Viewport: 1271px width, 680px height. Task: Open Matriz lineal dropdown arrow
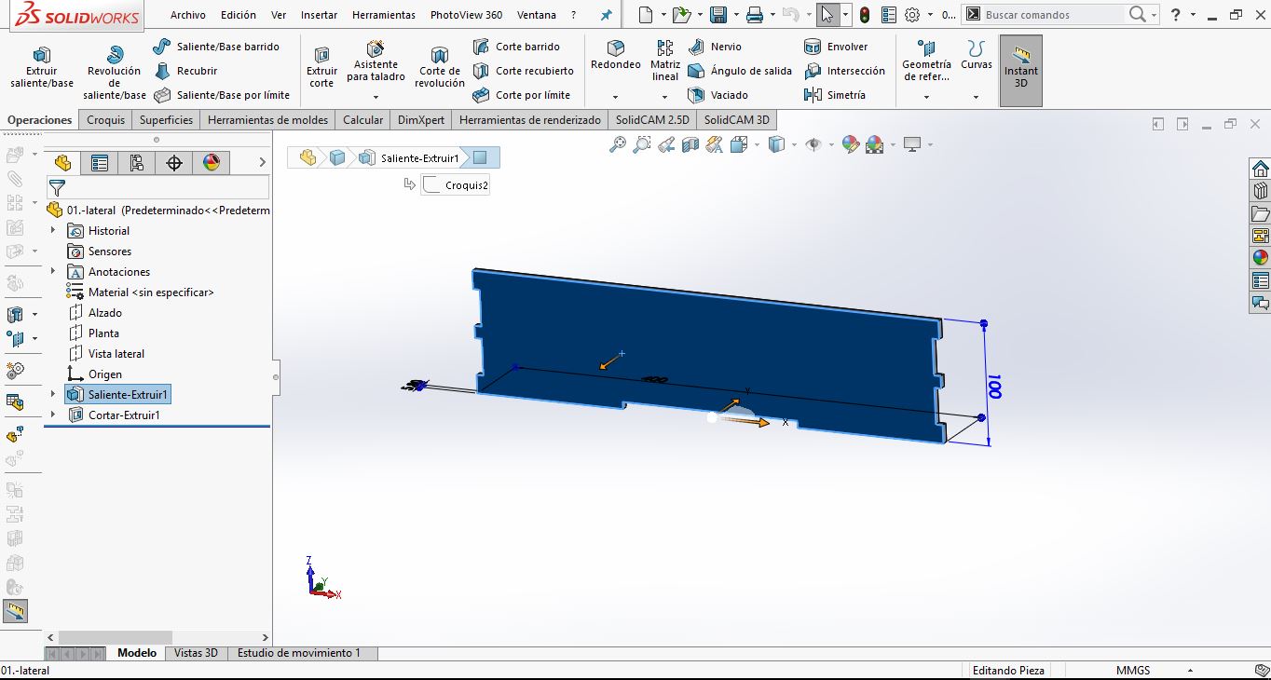tap(665, 97)
